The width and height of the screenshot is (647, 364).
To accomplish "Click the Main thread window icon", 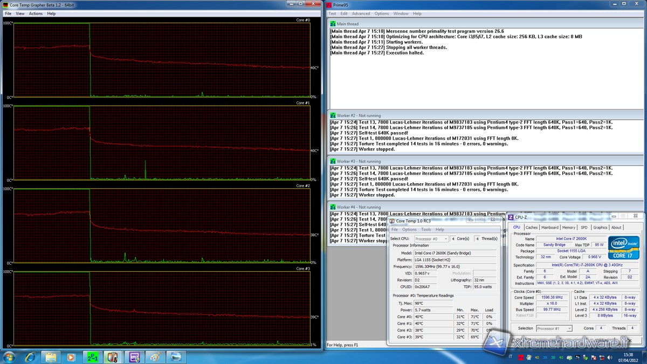I will (x=333, y=24).
